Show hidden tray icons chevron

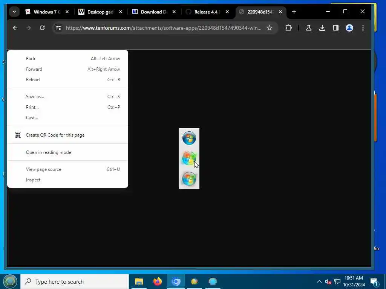[319, 281]
